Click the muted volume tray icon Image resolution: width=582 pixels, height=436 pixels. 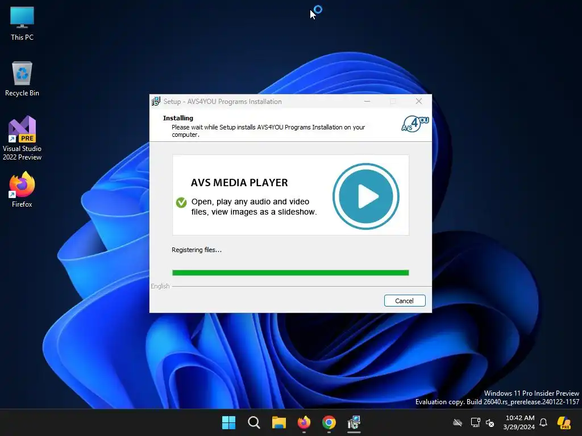point(490,422)
